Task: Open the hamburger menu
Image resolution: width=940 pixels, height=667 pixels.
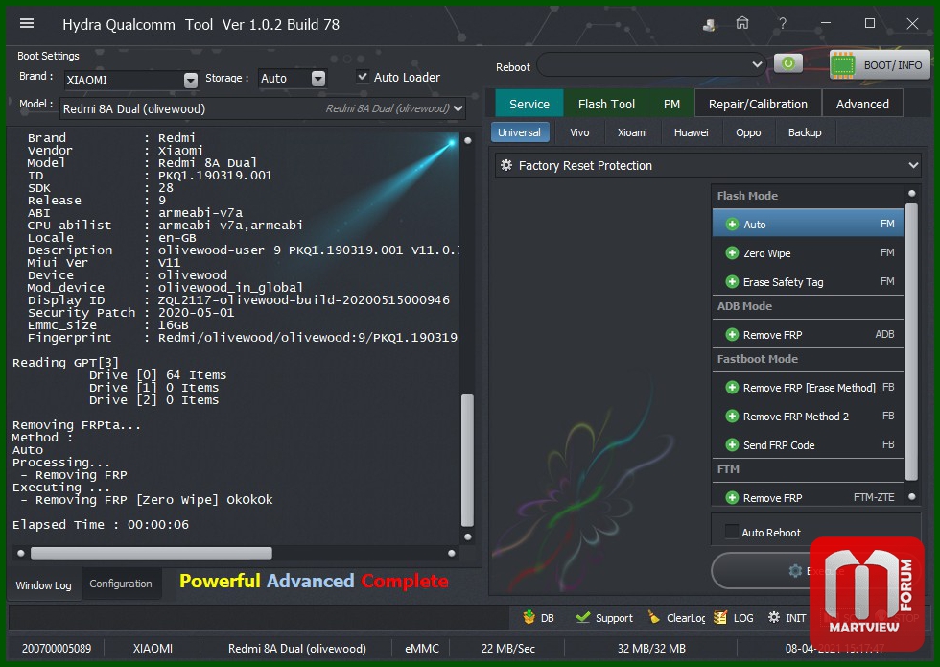Action: click(x=27, y=23)
